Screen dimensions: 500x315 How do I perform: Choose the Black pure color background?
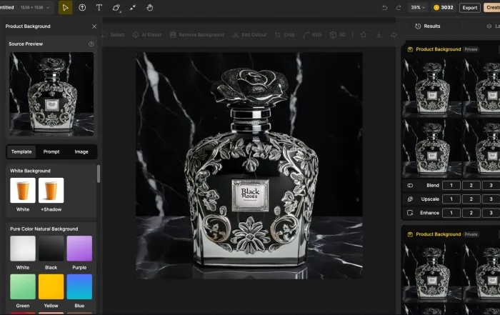[x=51, y=249]
